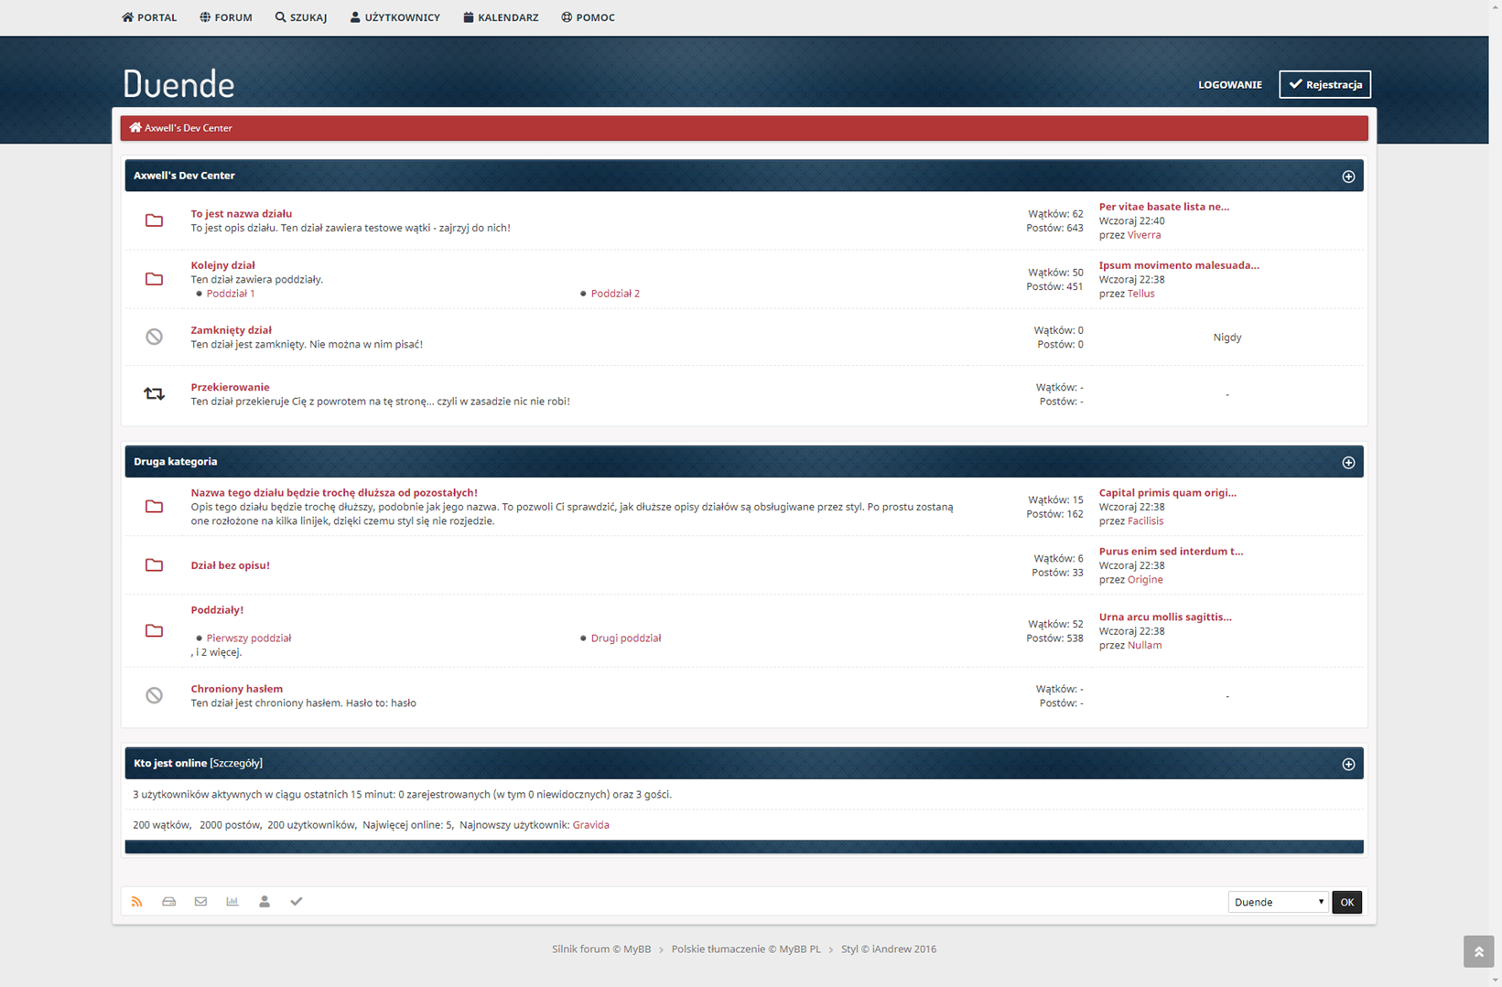Open the Kalendarz menu item
The image size is (1502, 987).
pyautogui.click(x=501, y=17)
